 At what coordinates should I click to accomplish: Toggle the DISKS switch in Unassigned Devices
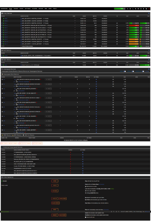(x=125, y=71)
